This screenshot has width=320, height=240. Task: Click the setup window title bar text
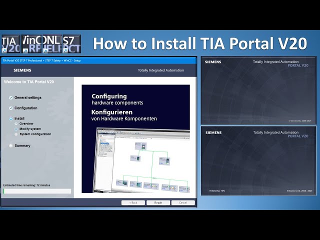tap(41, 60)
